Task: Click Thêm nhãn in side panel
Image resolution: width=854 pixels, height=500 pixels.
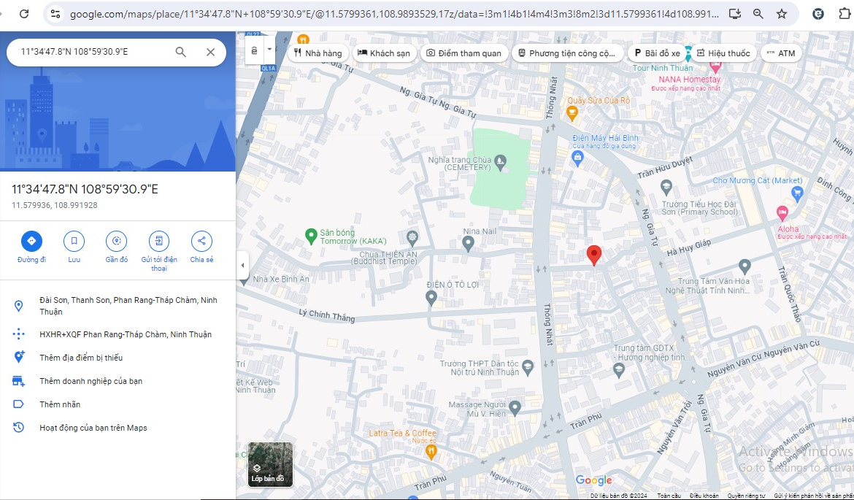Action: (x=60, y=404)
